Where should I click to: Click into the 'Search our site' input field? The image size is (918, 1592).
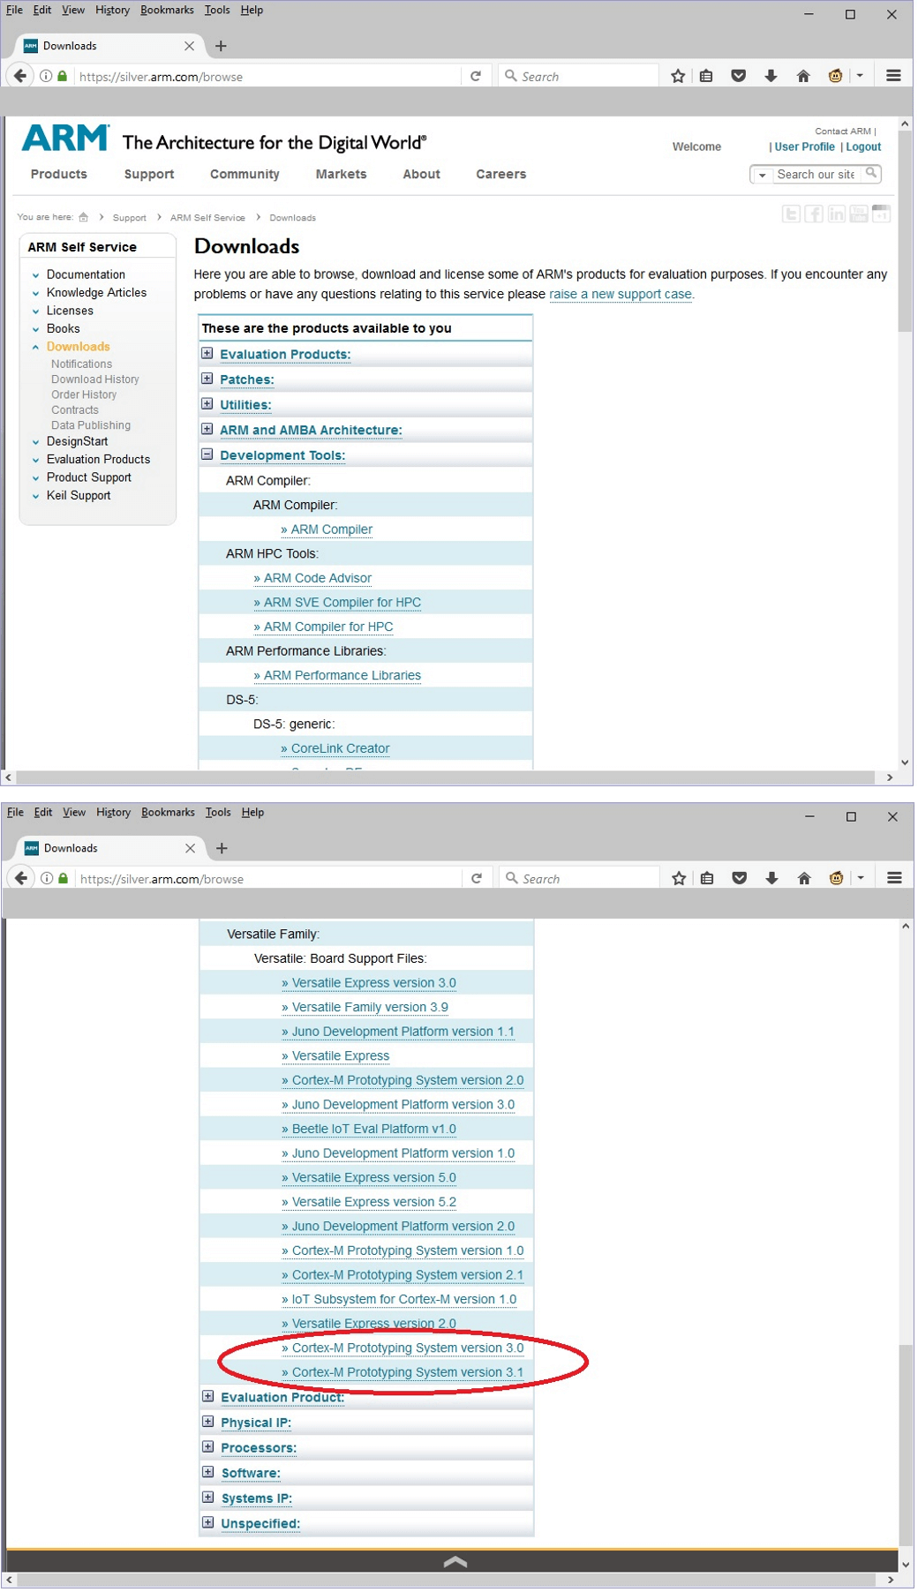tap(815, 175)
